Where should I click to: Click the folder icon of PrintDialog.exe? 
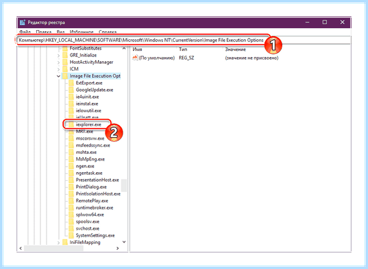tap(71, 187)
